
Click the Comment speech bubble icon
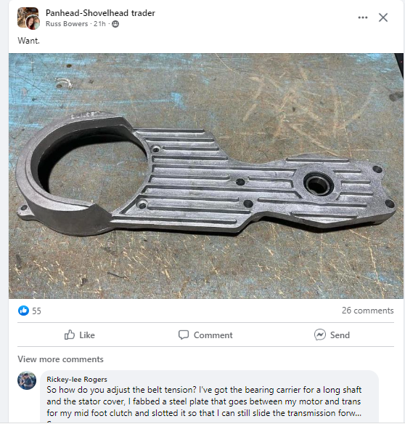pyautogui.click(x=184, y=335)
